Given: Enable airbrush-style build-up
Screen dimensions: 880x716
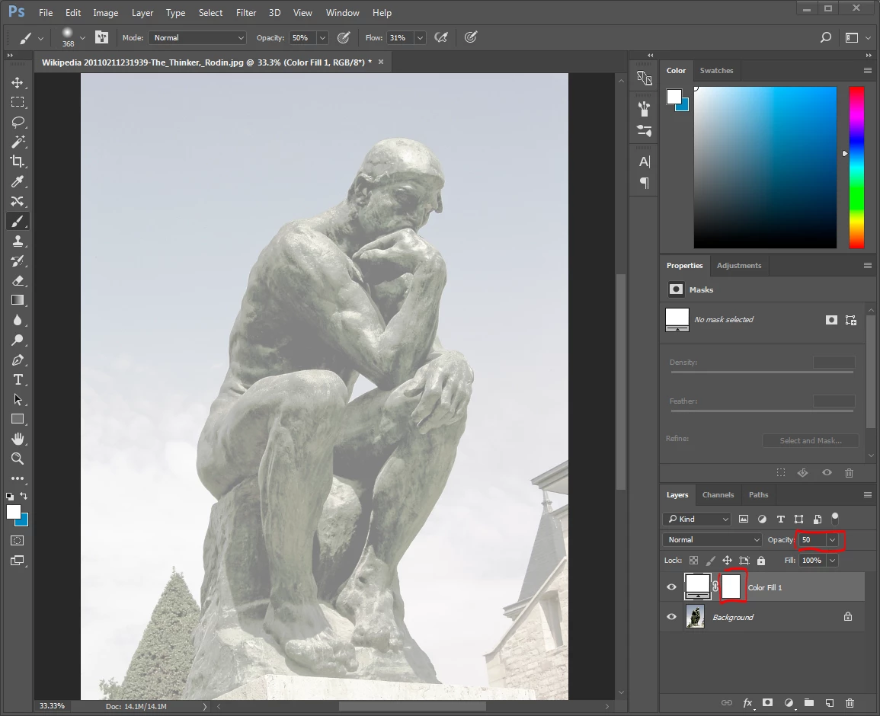Looking at the screenshot, I should (442, 37).
